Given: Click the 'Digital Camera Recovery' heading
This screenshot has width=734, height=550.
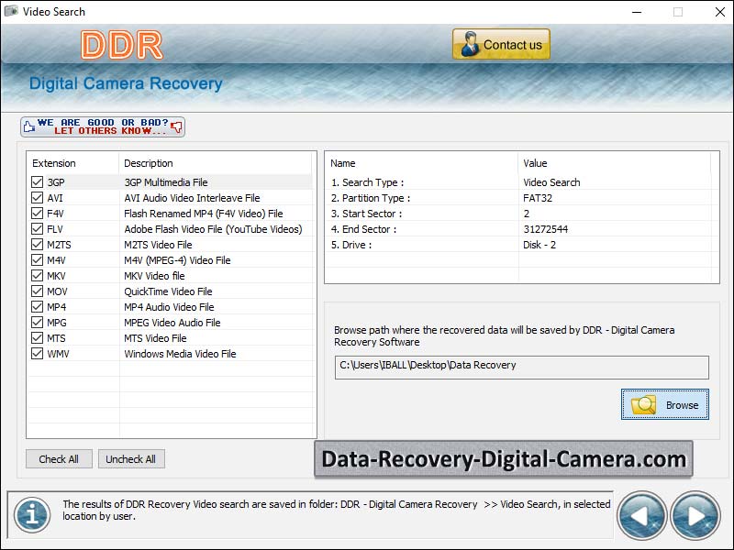Looking at the screenshot, I should pyautogui.click(x=126, y=83).
